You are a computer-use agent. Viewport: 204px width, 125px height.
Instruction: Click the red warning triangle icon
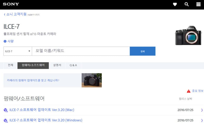[189, 91]
